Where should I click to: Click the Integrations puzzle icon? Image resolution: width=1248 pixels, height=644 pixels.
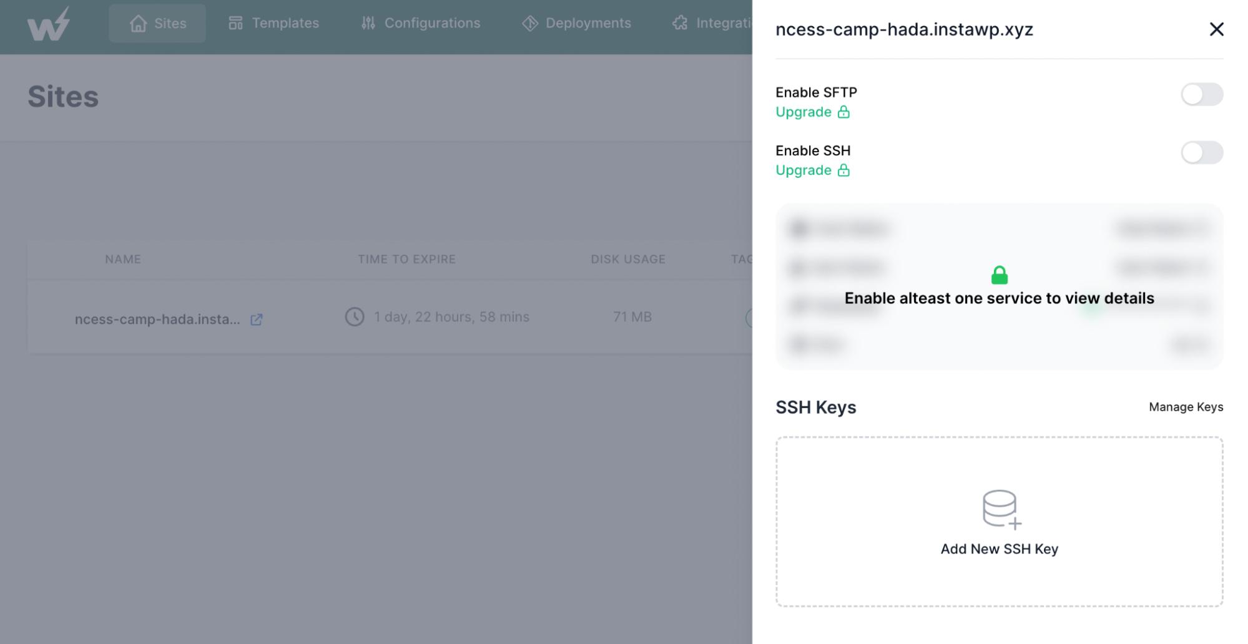(679, 22)
